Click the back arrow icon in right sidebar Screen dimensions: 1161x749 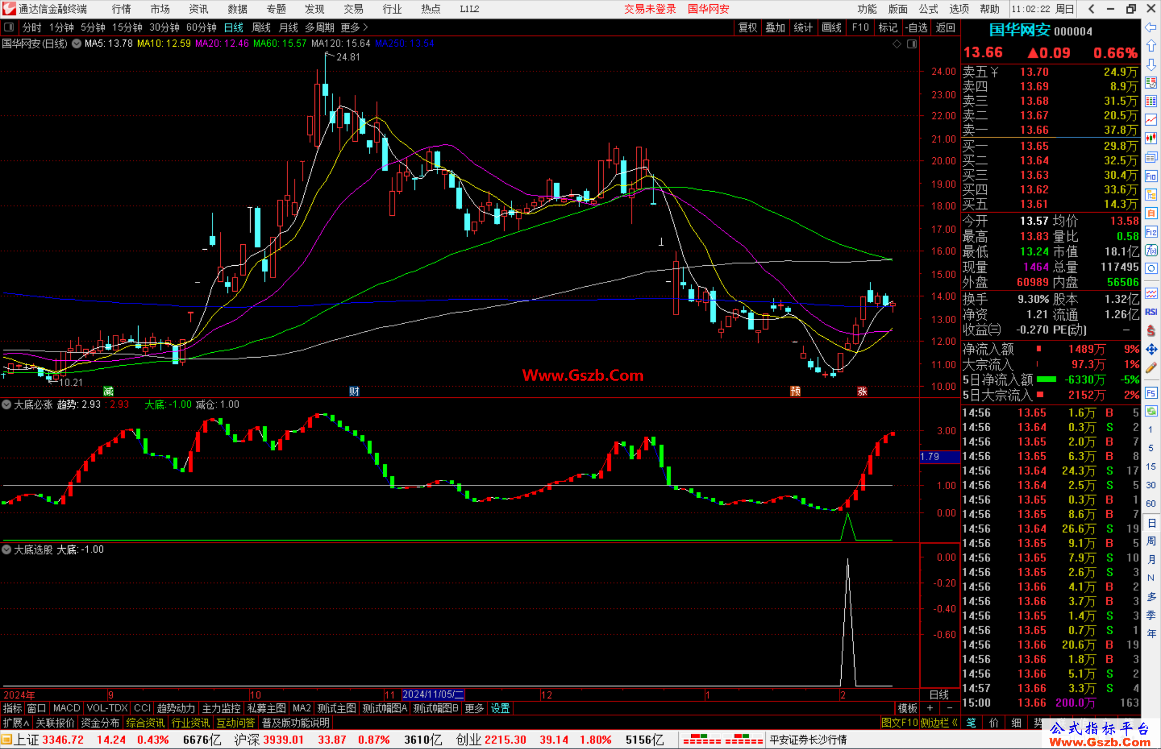(x=1151, y=27)
